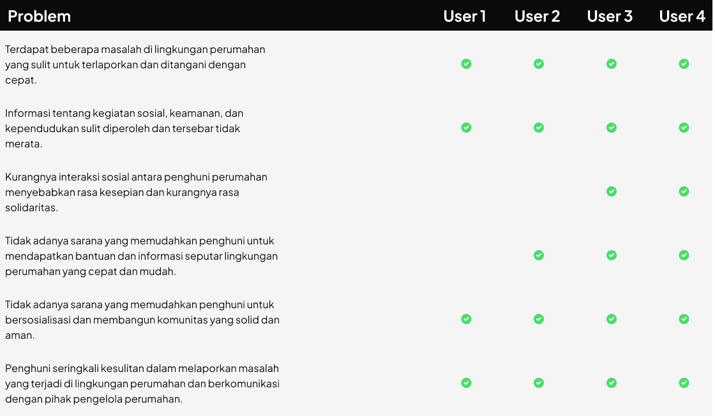Select the User 4 column header
The height and width of the screenshot is (416, 715).
point(682,17)
